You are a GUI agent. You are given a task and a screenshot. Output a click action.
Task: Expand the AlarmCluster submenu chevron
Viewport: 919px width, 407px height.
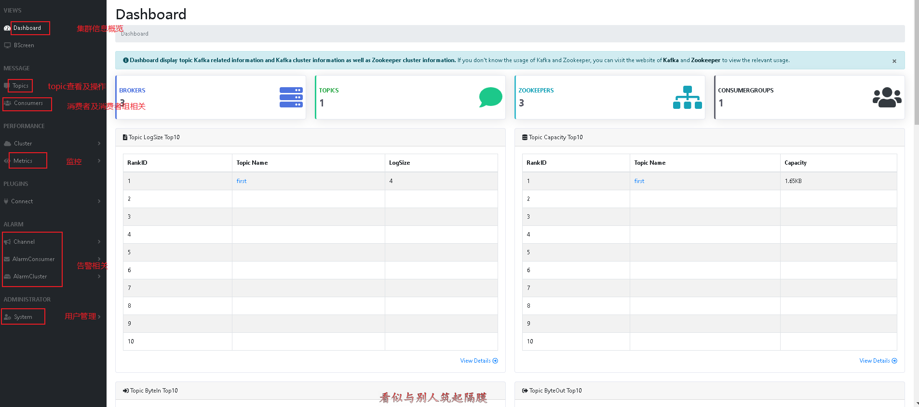point(99,276)
